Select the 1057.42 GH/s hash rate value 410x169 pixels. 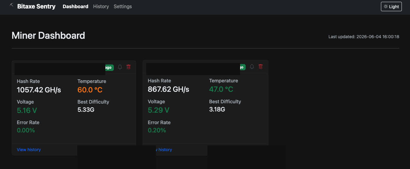click(x=39, y=90)
